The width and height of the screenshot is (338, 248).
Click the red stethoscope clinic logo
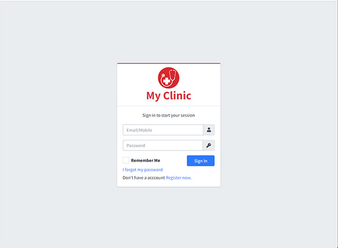(168, 78)
